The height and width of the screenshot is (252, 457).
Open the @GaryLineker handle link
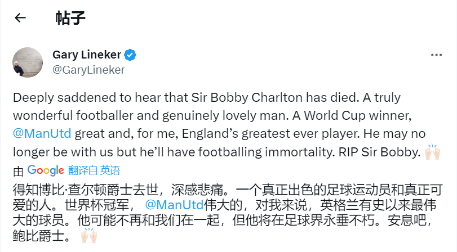[88, 70]
